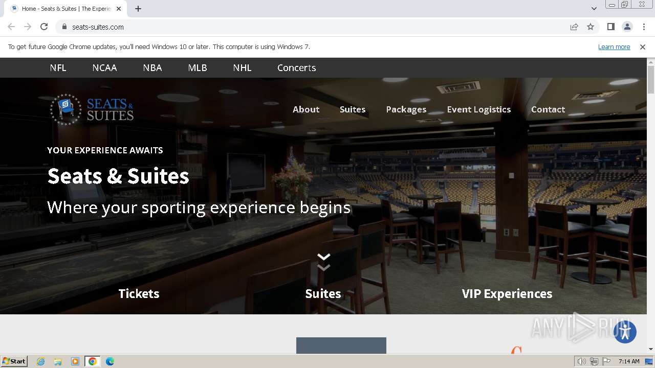Open a new browser tab
Screen dimensions: 655x368
(138, 9)
